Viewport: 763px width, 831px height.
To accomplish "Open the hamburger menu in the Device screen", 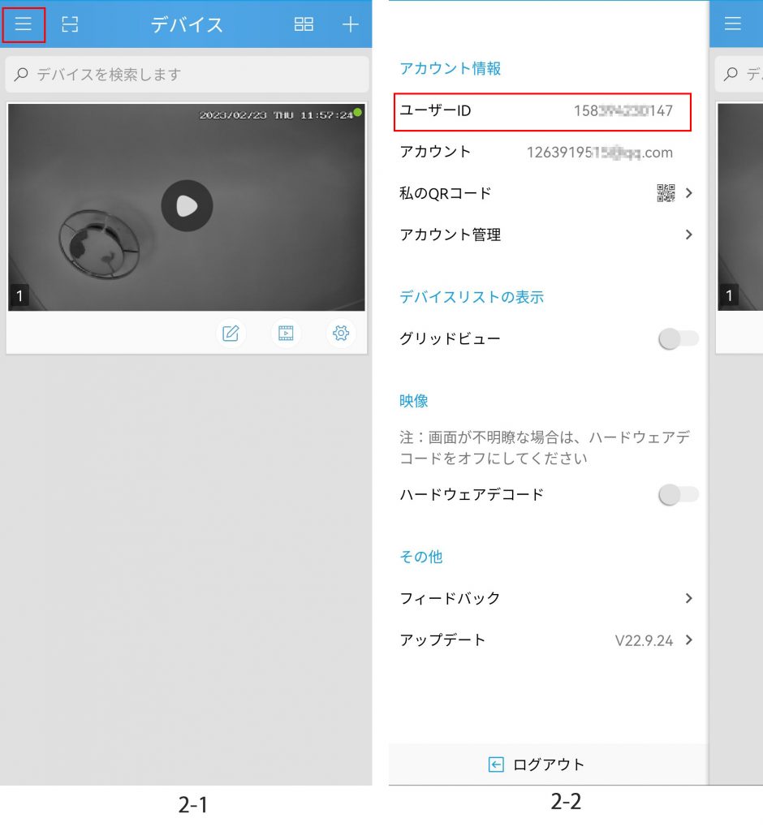I will tap(24, 24).
